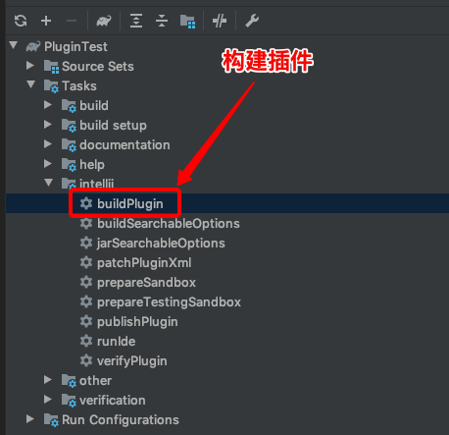
Task: Expand the Run Configurations node
Action: 30,419
